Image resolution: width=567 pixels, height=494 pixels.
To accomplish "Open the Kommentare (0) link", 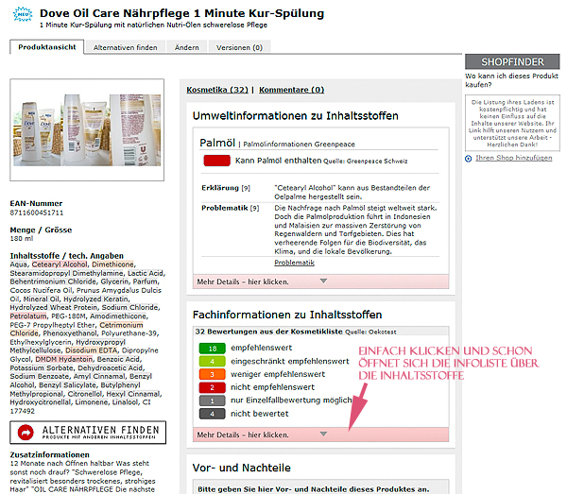I will [x=291, y=90].
